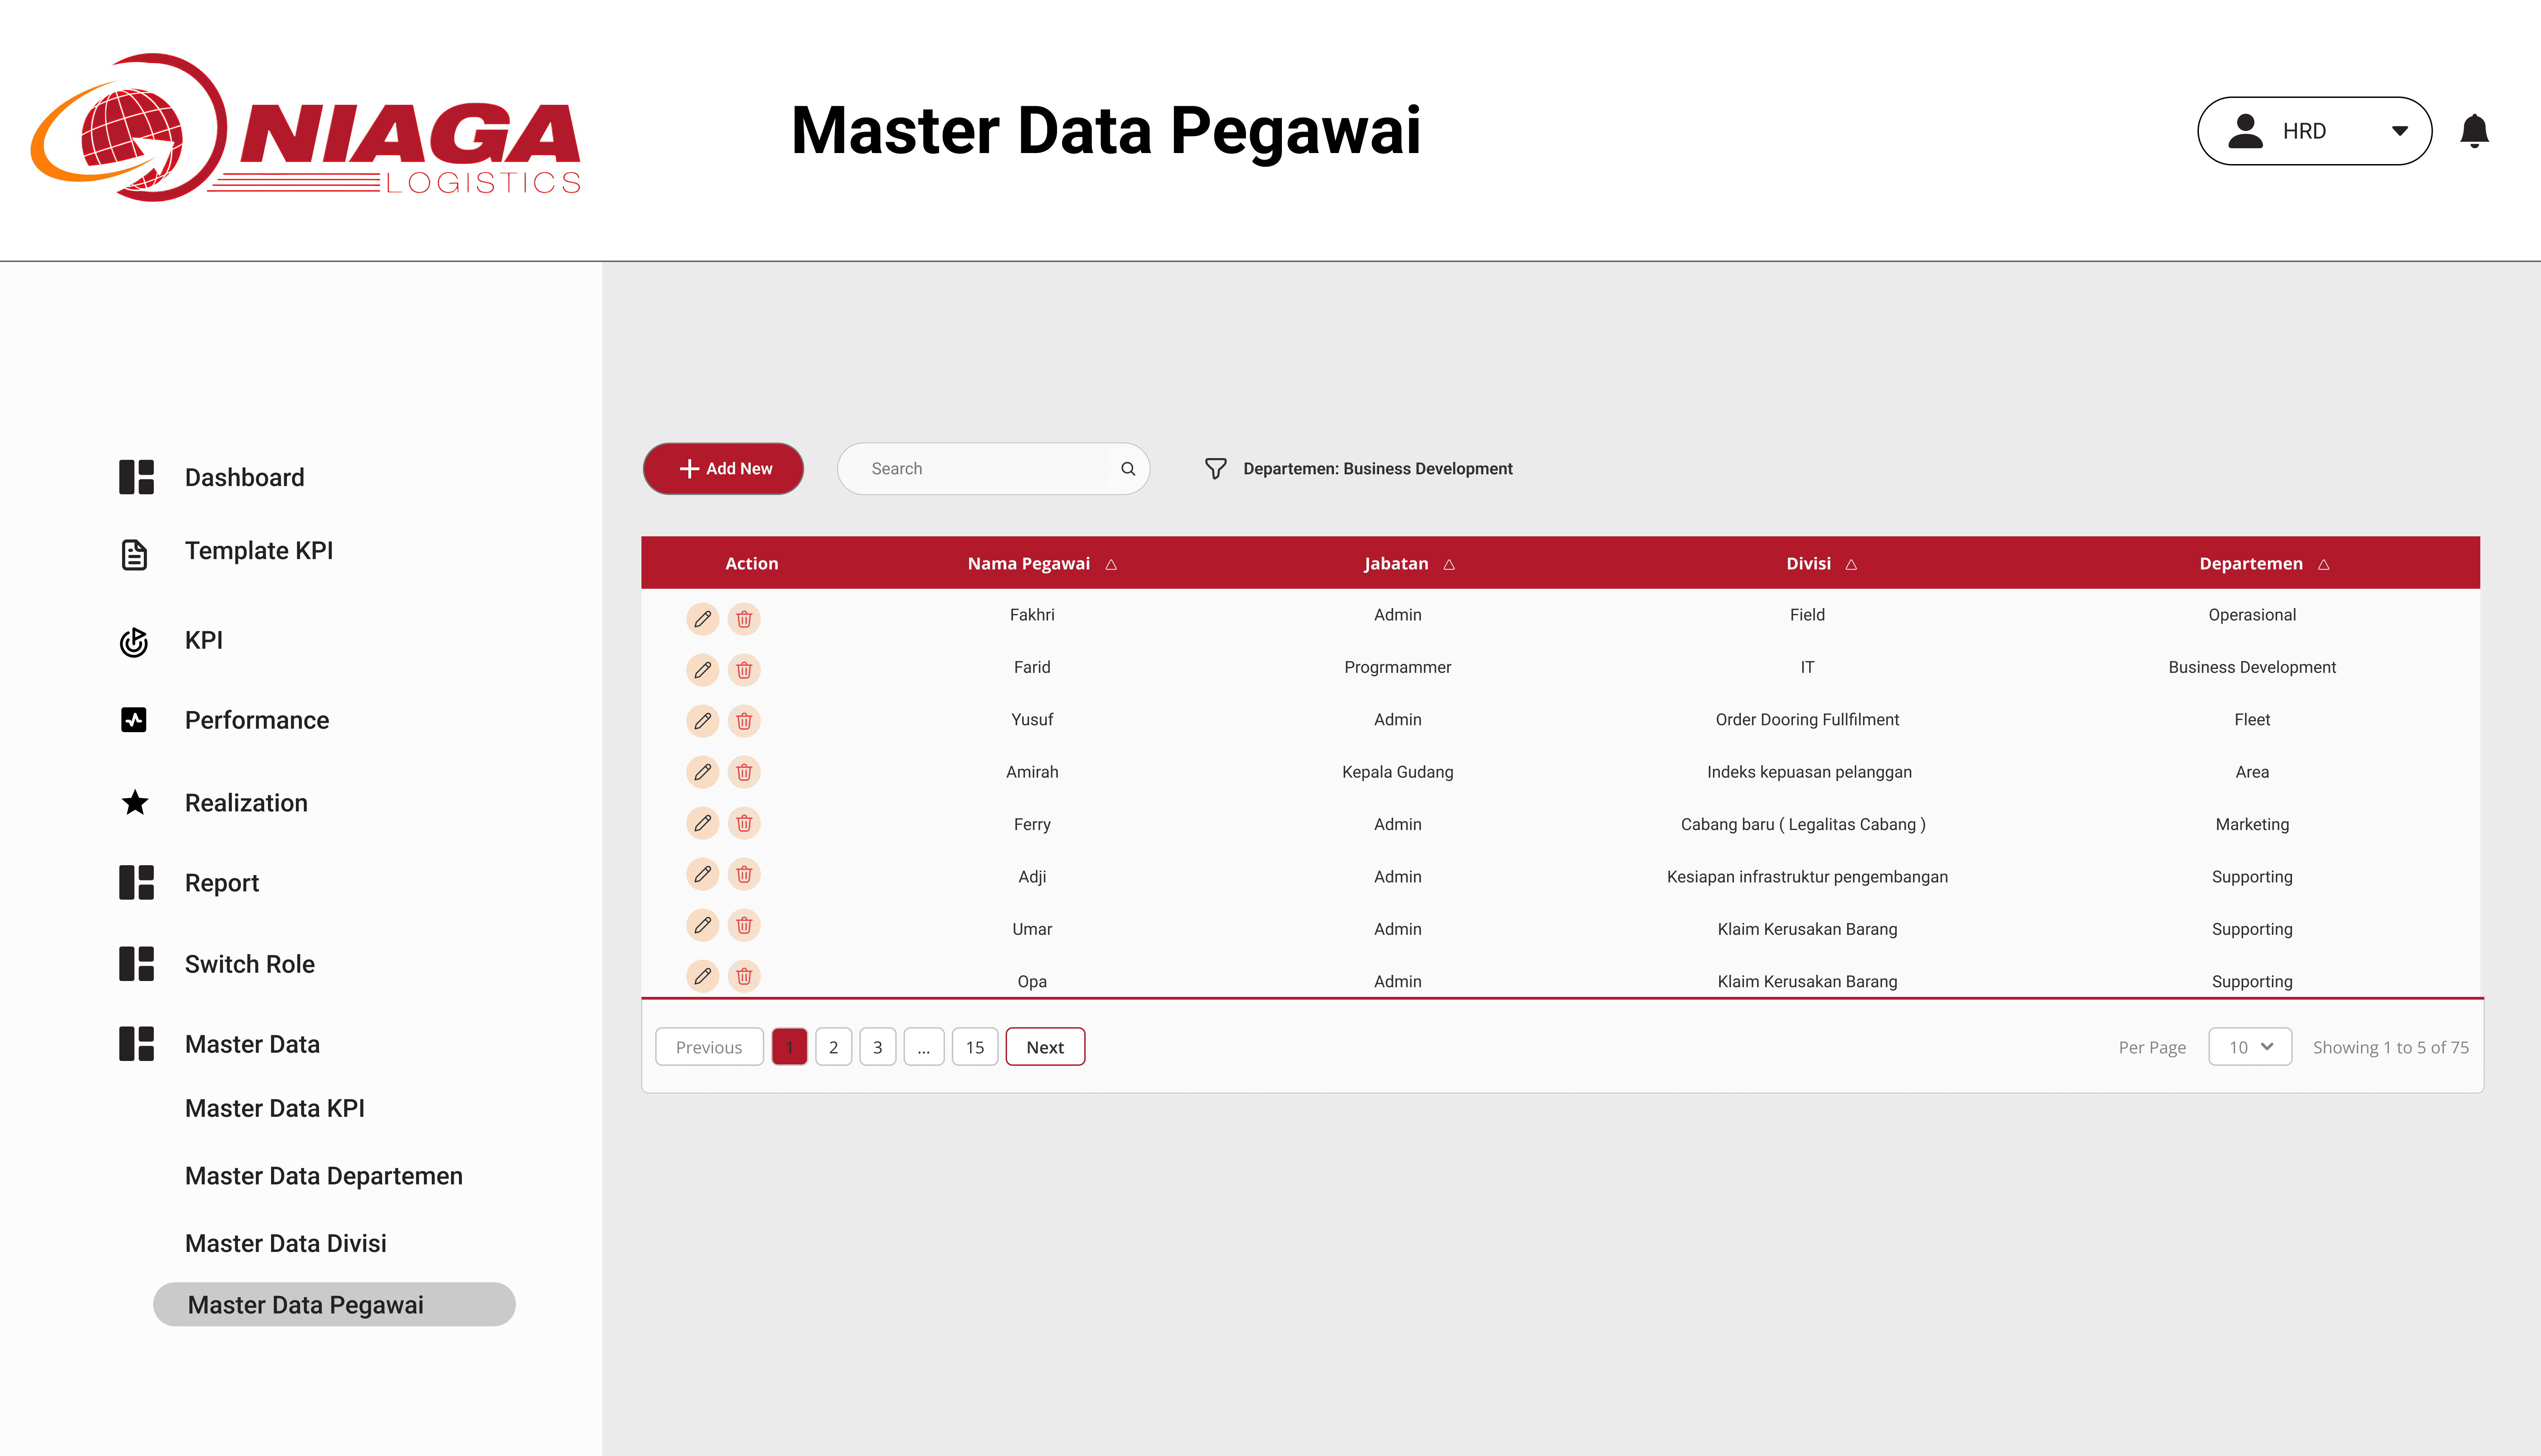The image size is (2541, 1456).
Task: Click edit pencil icon for Fakhri
Action: click(702, 619)
